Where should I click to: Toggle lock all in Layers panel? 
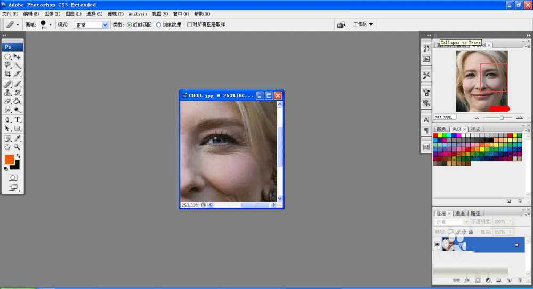pos(471,232)
